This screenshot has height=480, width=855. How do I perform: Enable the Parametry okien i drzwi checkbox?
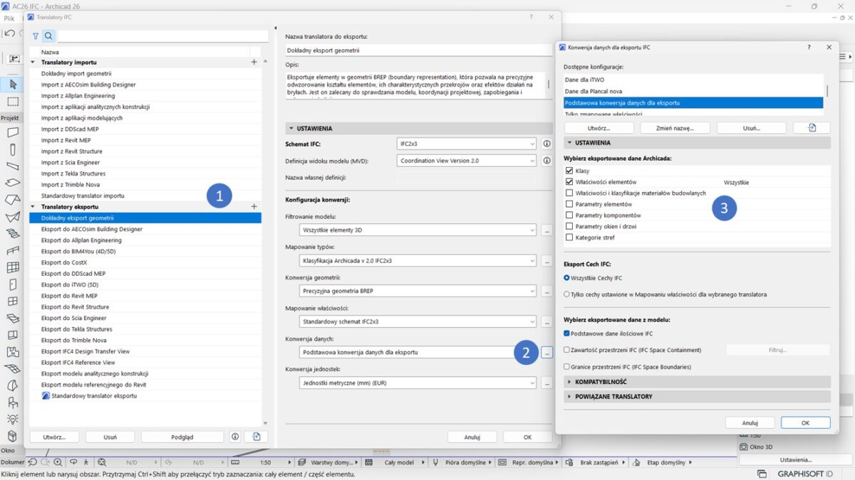(x=569, y=226)
